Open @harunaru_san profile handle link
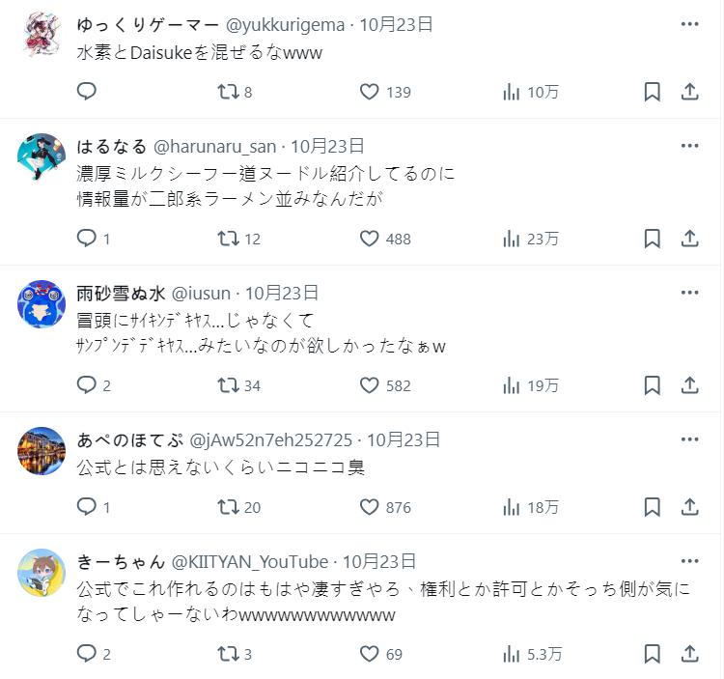 [215, 147]
